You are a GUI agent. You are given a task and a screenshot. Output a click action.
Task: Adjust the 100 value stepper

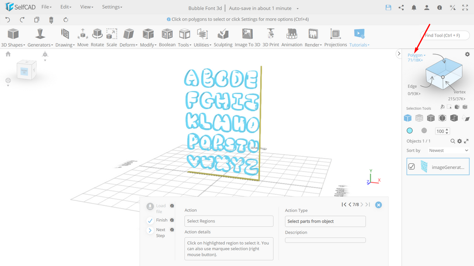(447, 131)
